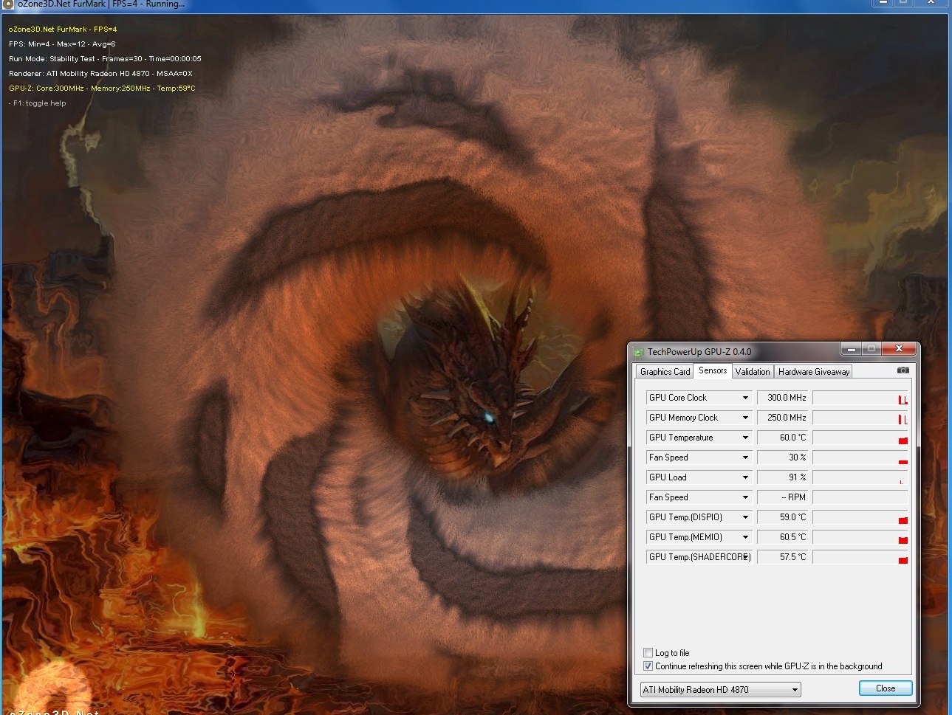
Task: Take a screenshot with the GPU-Z camera icon
Action: click(903, 370)
